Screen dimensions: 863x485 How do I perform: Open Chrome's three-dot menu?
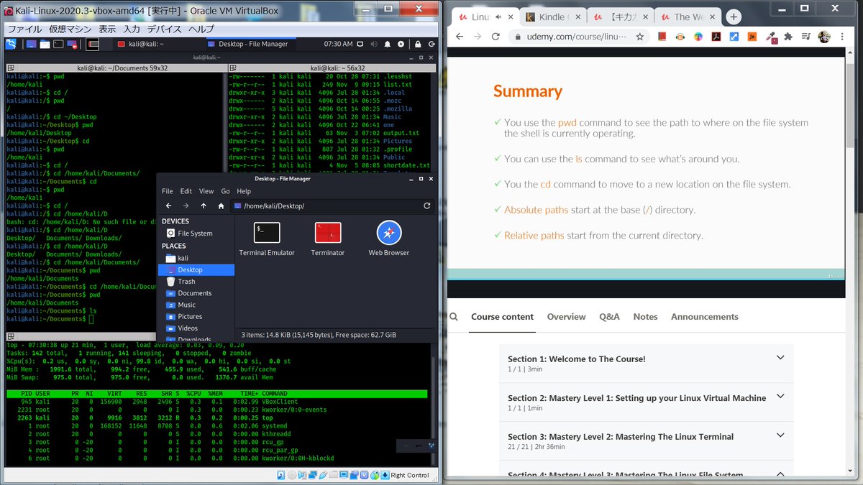click(x=842, y=37)
